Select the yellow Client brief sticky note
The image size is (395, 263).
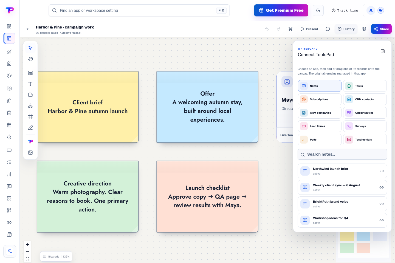pos(88,107)
